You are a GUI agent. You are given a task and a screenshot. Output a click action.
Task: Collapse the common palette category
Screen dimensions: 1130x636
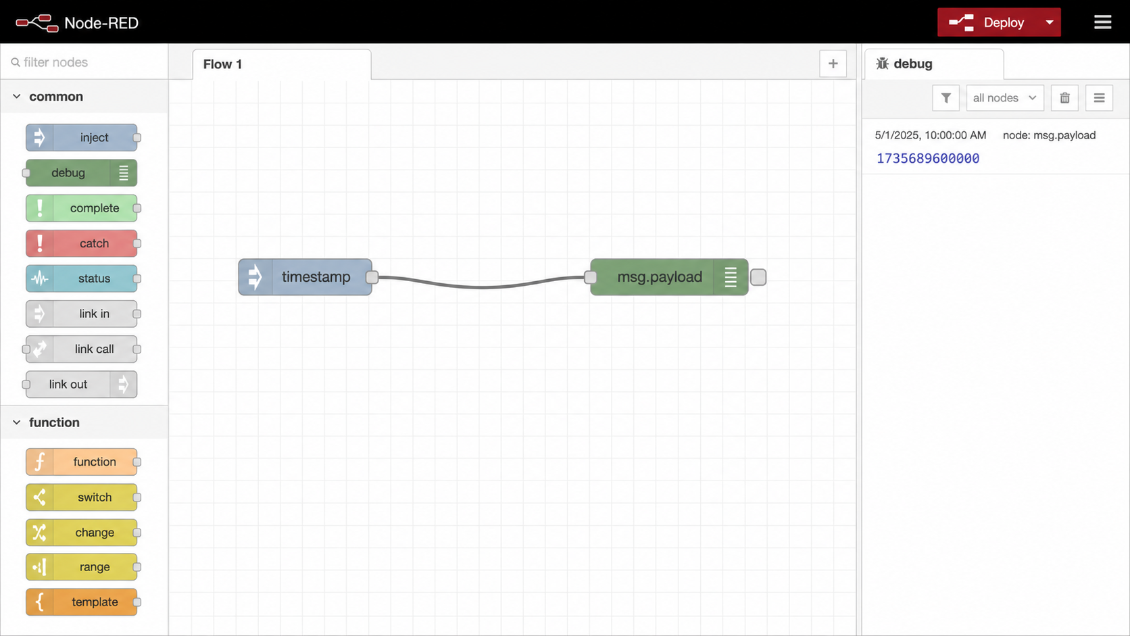tap(84, 97)
